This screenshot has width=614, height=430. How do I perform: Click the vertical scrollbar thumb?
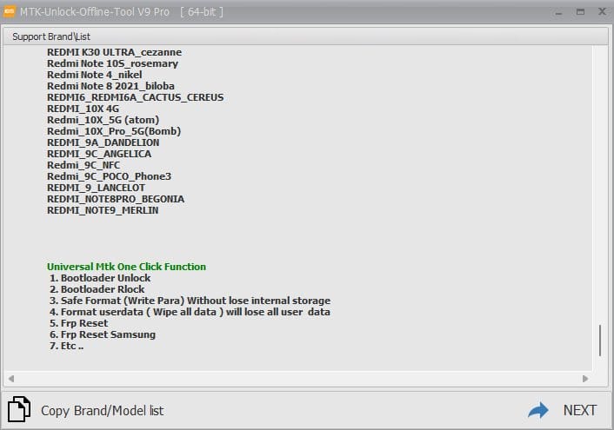click(600, 340)
